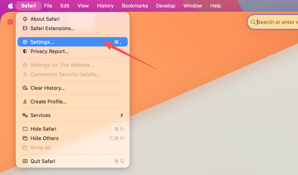
Task: Click the magnifier icon in address bar
Action: [x=253, y=22]
